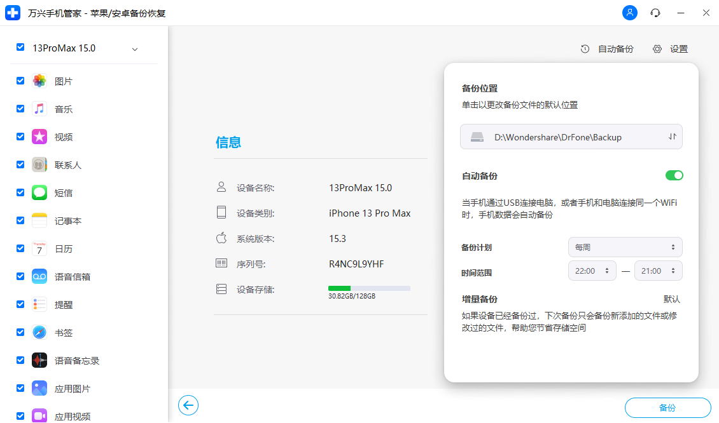This screenshot has height=423, width=719.
Task: Click the user avatar icon in title bar
Action: coord(630,13)
